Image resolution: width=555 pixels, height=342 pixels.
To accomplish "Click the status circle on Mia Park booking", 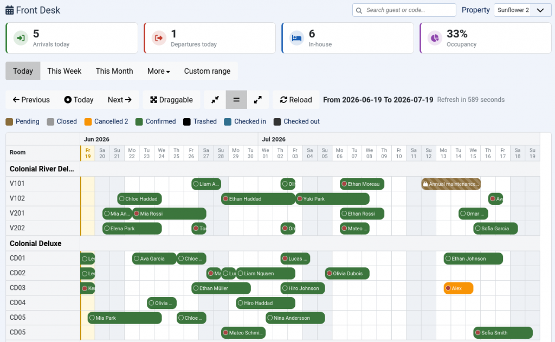I will (92, 318).
